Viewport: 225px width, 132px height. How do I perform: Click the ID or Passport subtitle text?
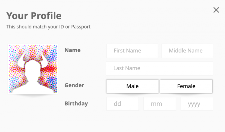pos(48,27)
